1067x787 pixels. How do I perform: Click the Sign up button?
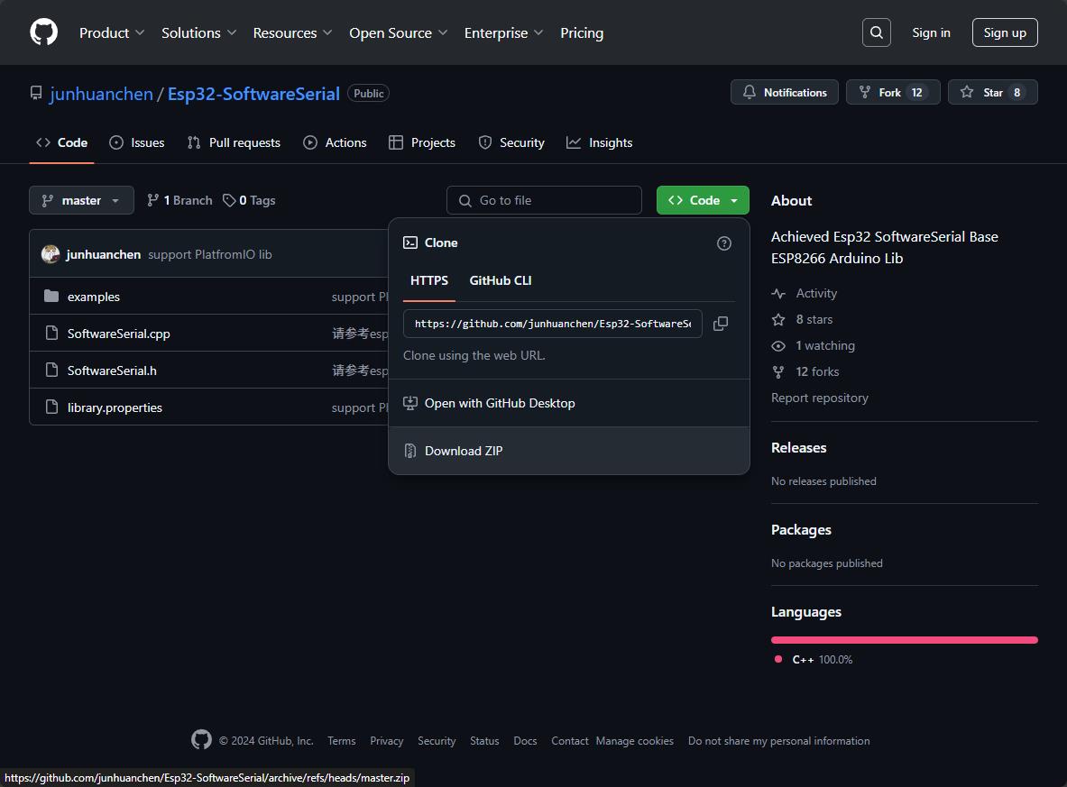(x=1005, y=32)
